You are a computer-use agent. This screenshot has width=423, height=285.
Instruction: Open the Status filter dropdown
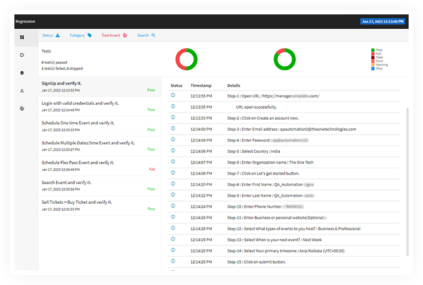point(51,36)
